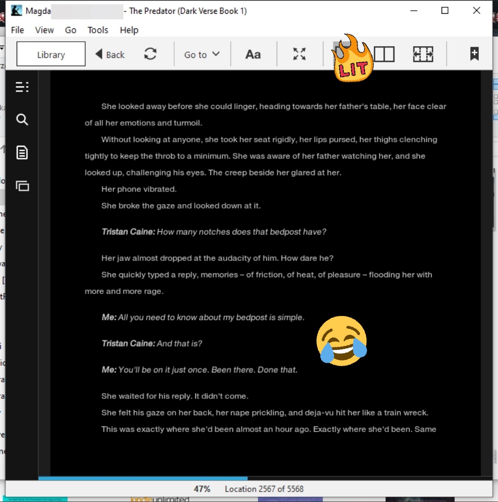Click the Location 2567 of 5568 text
Viewport: 498px width, 502px height.
coord(264,489)
